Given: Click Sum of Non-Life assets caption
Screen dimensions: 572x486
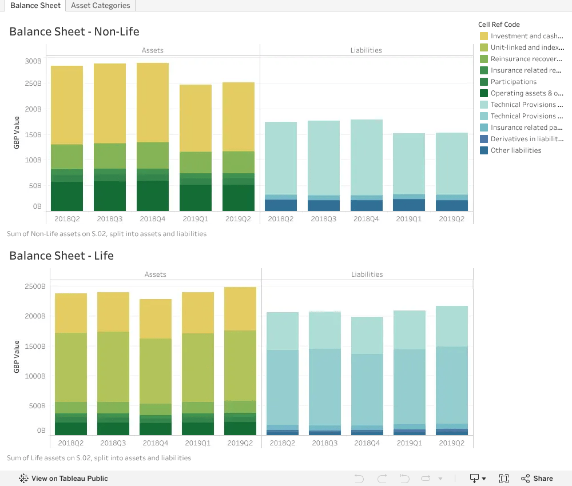Looking at the screenshot, I should [x=106, y=234].
